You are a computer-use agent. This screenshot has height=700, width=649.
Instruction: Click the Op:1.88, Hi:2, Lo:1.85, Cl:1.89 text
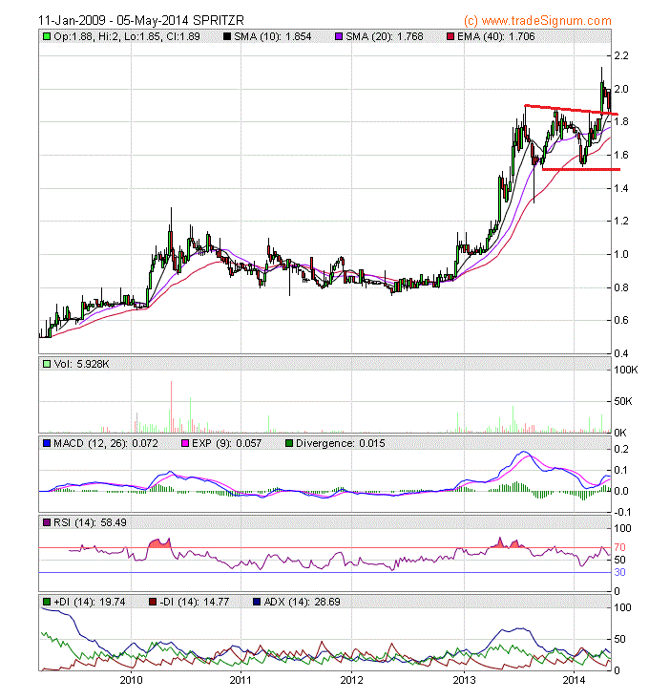coord(127,36)
